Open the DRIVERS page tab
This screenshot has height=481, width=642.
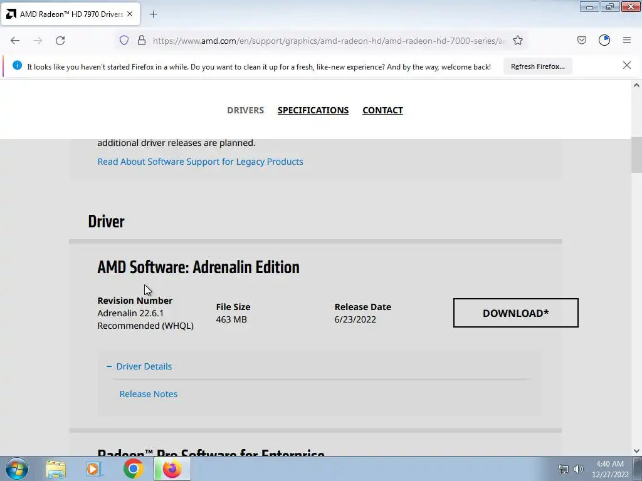click(x=245, y=110)
